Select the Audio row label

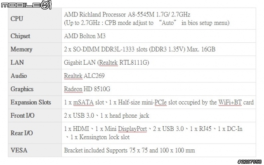19,76
